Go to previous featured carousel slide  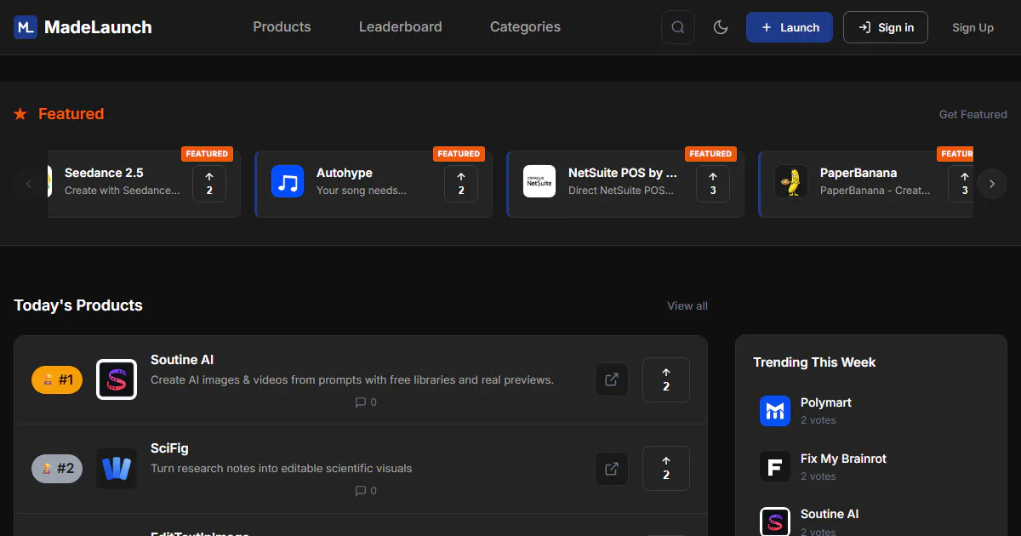[29, 184]
